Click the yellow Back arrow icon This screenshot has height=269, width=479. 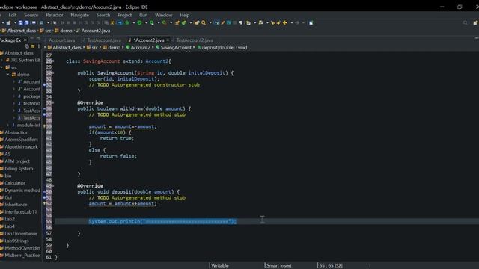tap(284, 23)
